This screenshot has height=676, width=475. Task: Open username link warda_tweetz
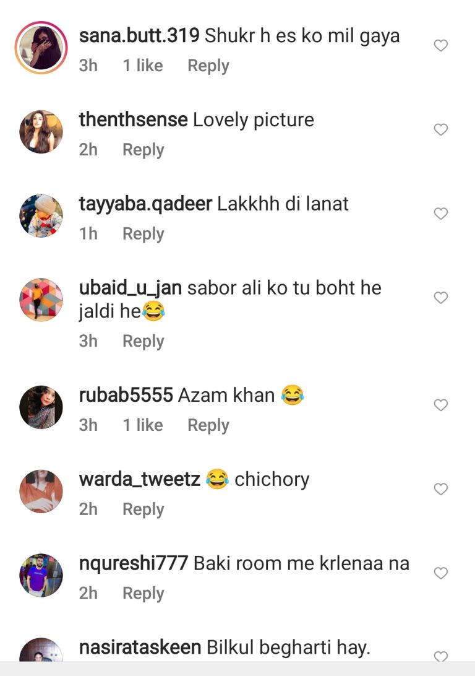(x=140, y=479)
